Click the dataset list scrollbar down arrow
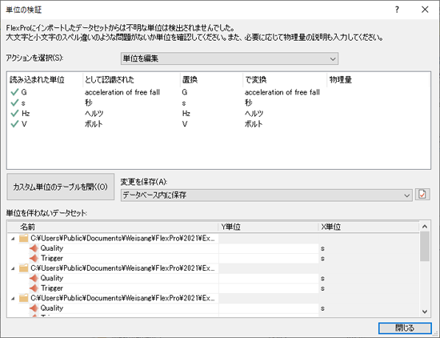This screenshot has height=338, width=440. click(x=425, y=312)
